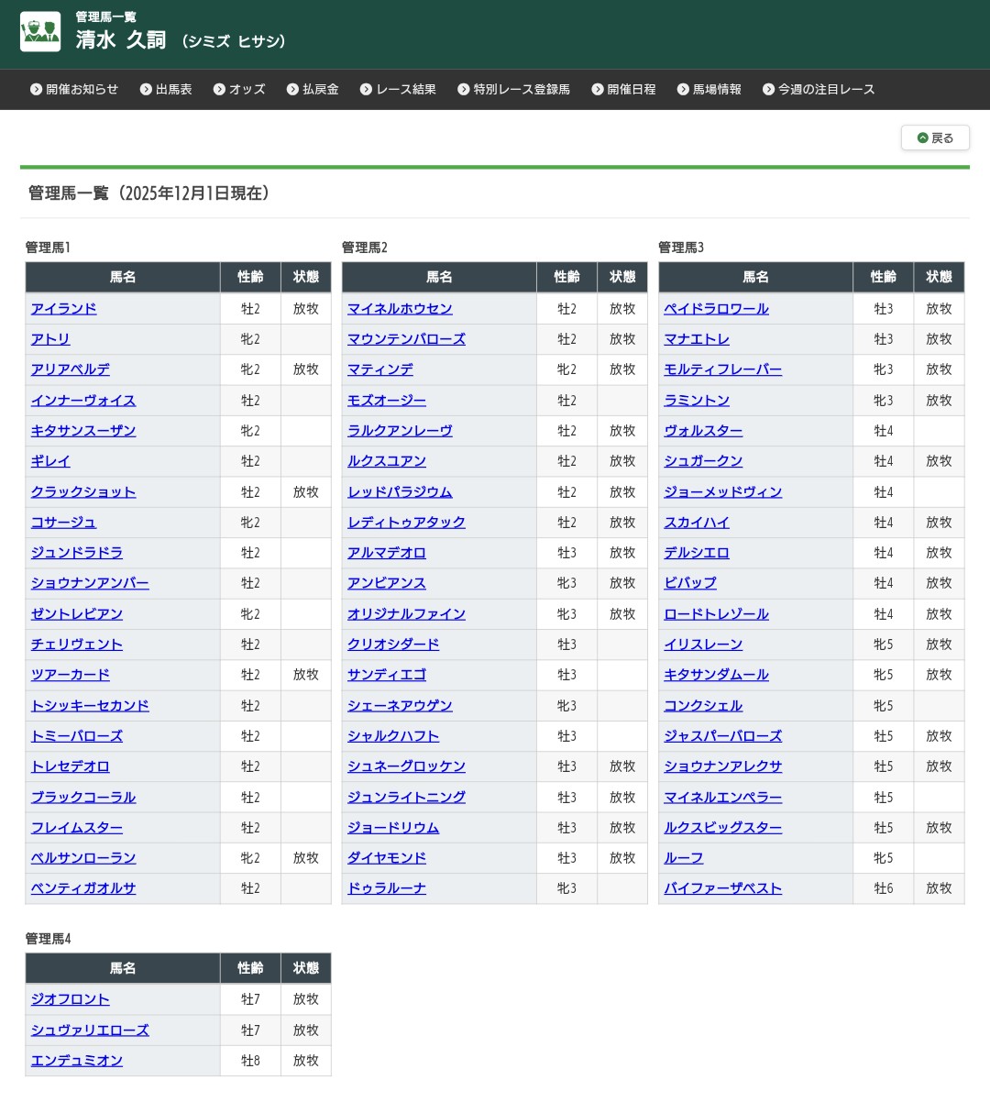The width and height of the screenshot is (990, 1113).
Task: Open horse レディトゥアタック link
Action: (x=406, y=523)
